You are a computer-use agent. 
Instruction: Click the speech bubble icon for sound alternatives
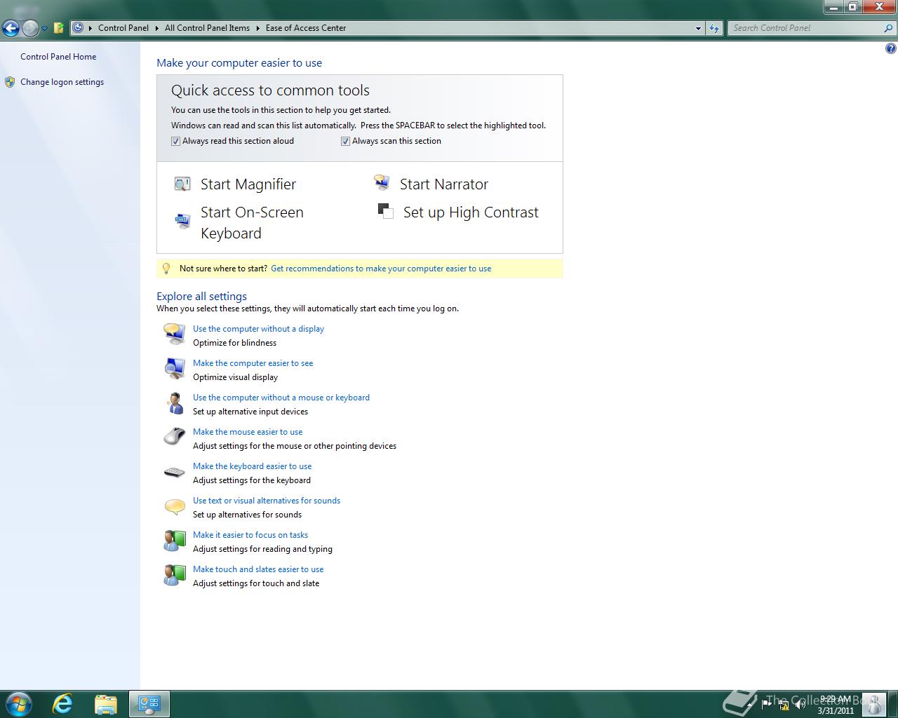click(174, 506)
